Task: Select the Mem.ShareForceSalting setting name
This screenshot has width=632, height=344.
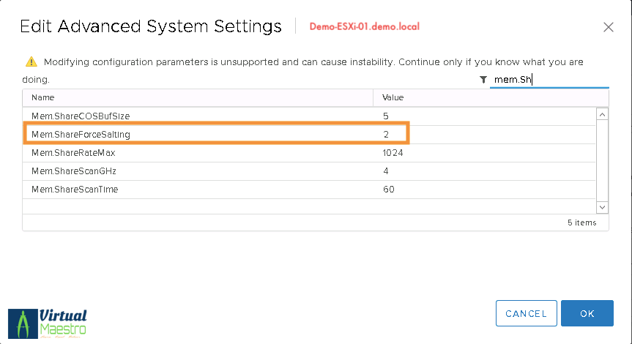Action: tap(81, 134)
